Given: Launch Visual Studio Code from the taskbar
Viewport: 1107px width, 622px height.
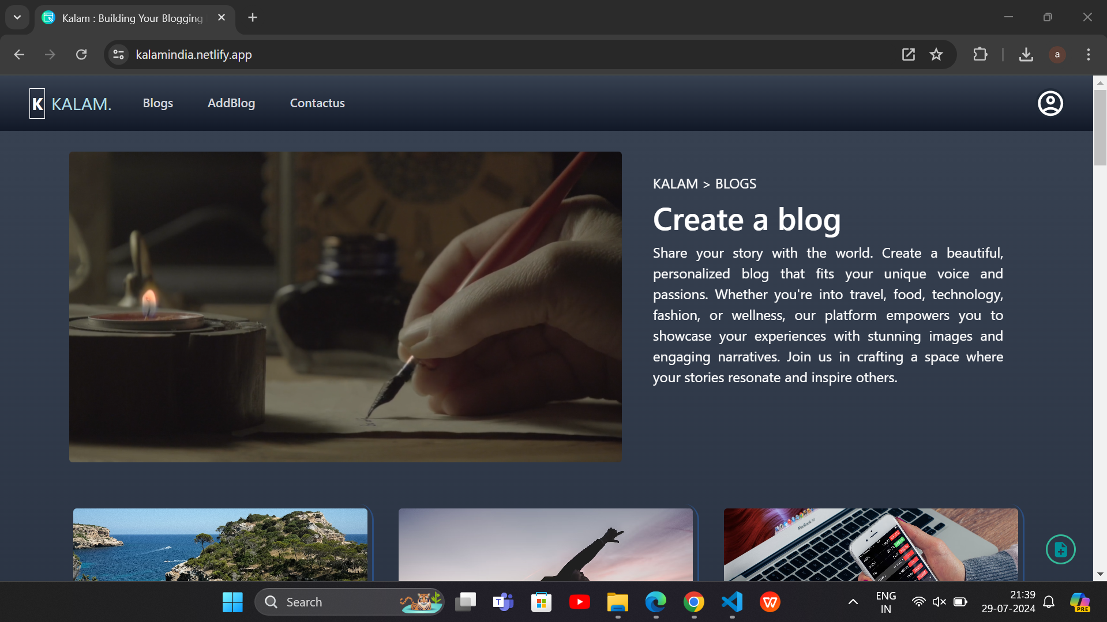Looking at the screenshot, I should tap(731, 602).
